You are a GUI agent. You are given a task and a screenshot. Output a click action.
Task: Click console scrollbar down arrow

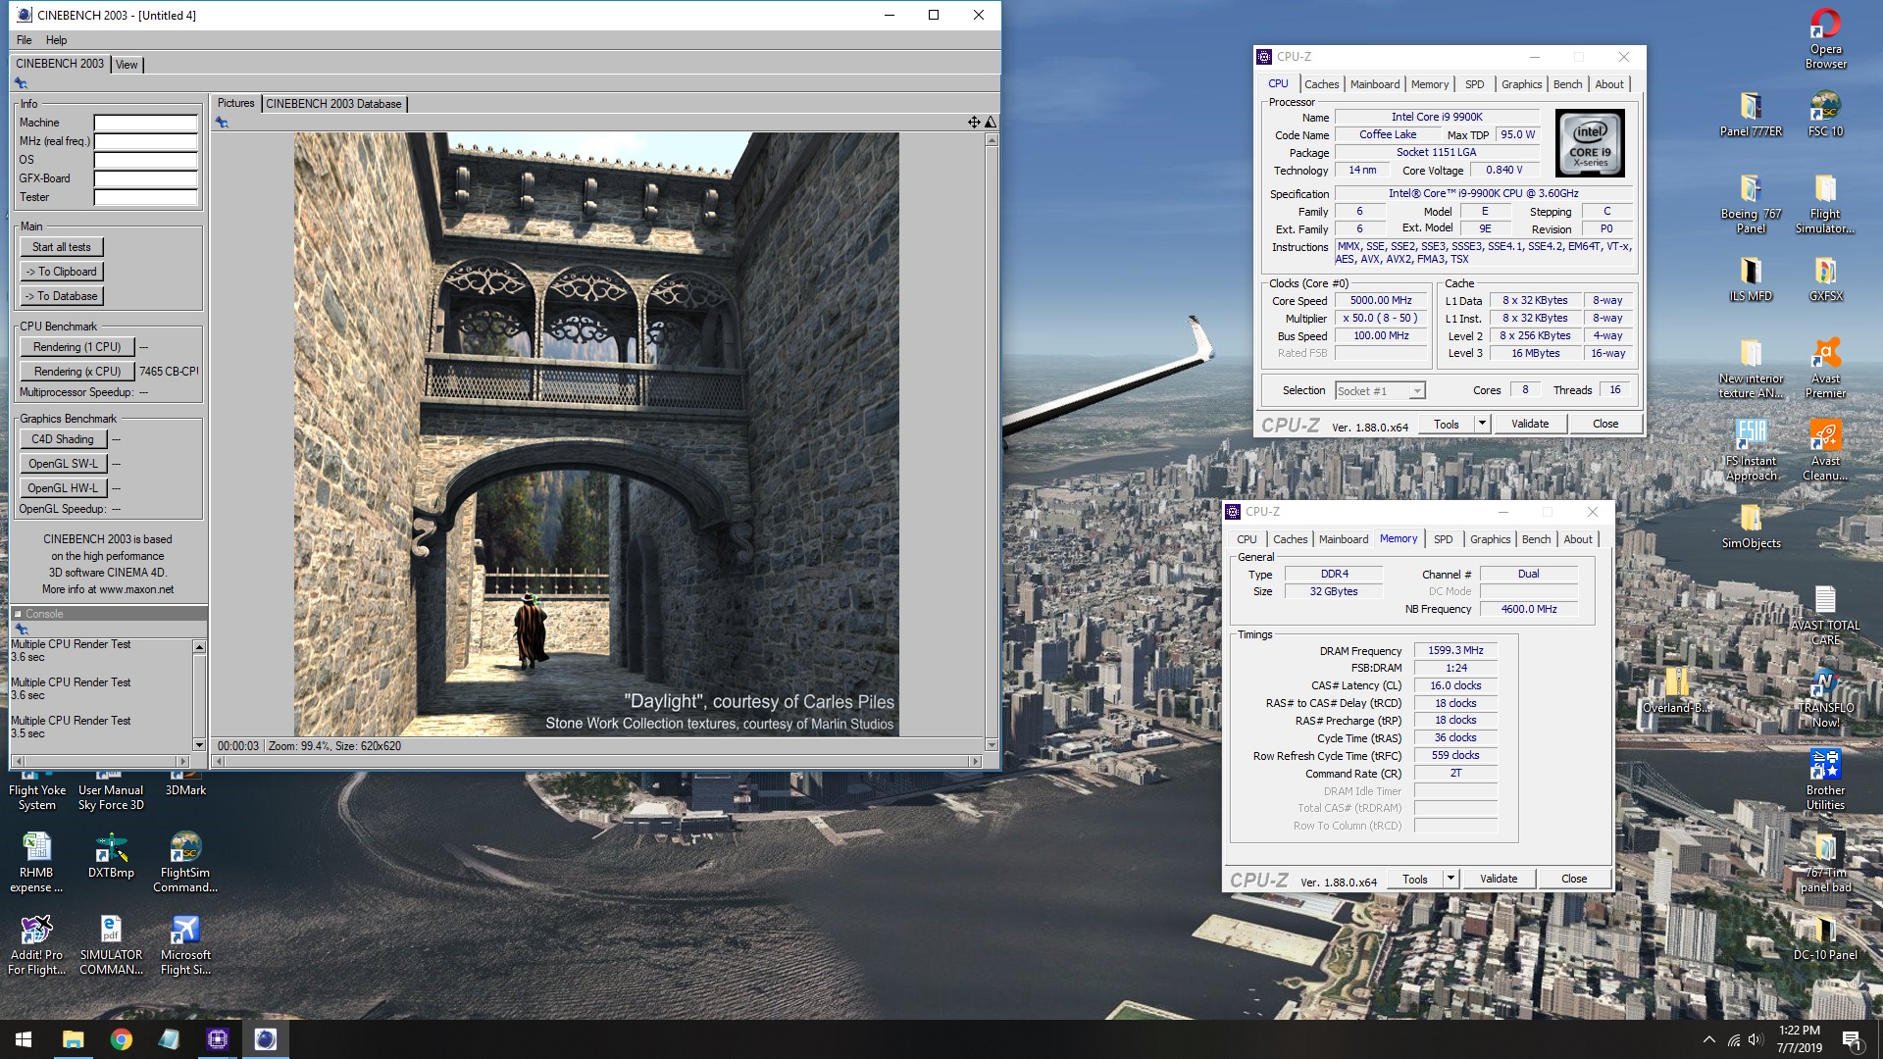tap(199, 745)
